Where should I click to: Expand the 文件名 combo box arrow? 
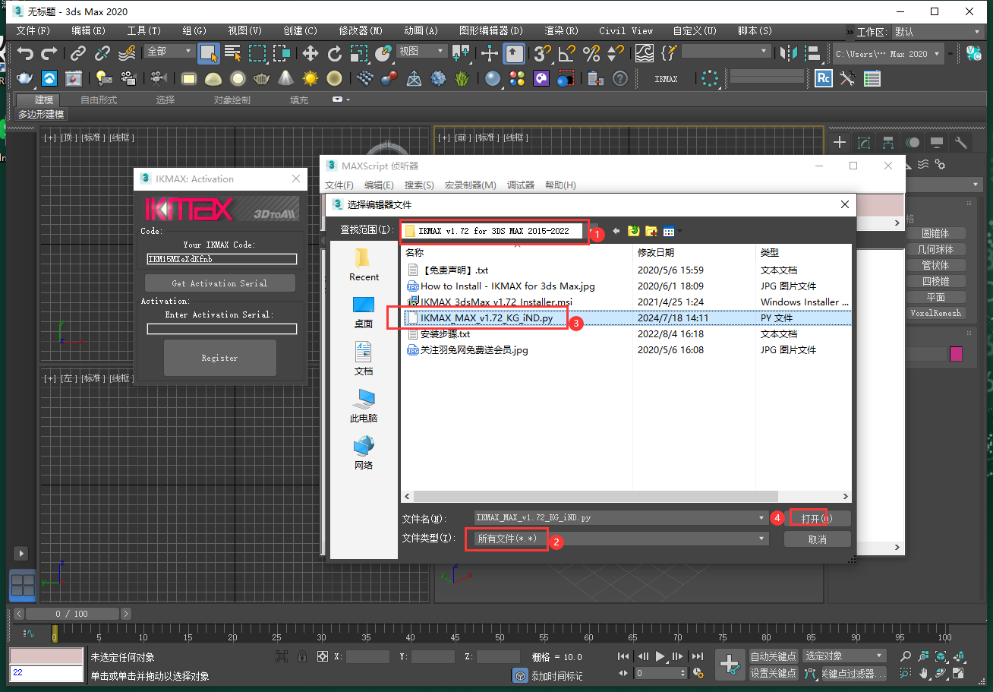(762, 517)
